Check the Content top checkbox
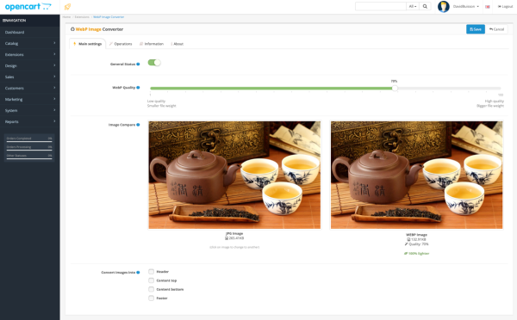517x320 pixels. click(x=151, y=280)
